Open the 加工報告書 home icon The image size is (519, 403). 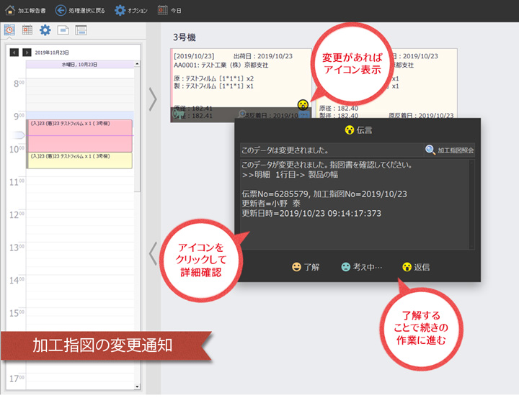(x=10, y=10)
